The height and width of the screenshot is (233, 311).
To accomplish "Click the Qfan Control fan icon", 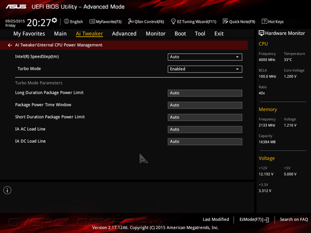I will (130, 21).
